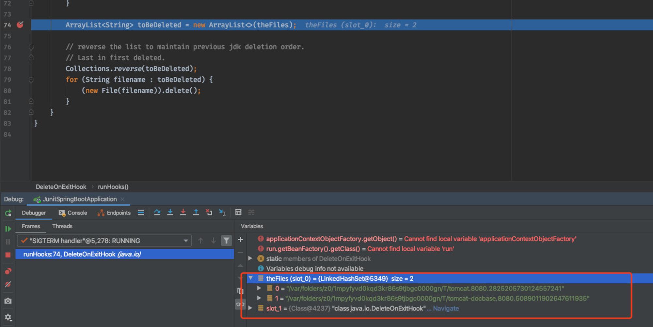
Task: Click fold end marker on line 82
Action: click(31, 112)
